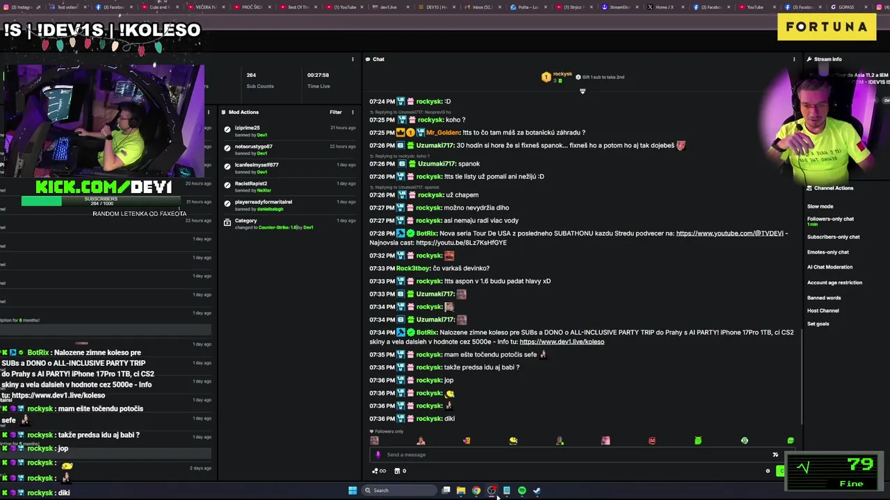890x500 pixels.
Task: Toggle Account age restriction in Channel Actions
Action: 834,283
